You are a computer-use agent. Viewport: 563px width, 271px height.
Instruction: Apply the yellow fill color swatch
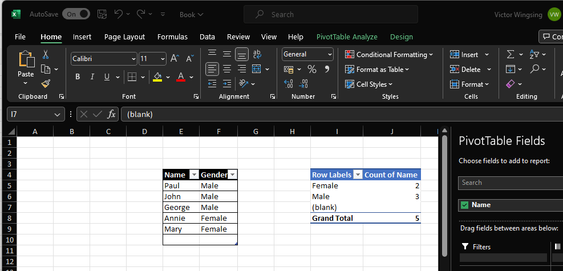pyautogui.click(x=158, y=77)
